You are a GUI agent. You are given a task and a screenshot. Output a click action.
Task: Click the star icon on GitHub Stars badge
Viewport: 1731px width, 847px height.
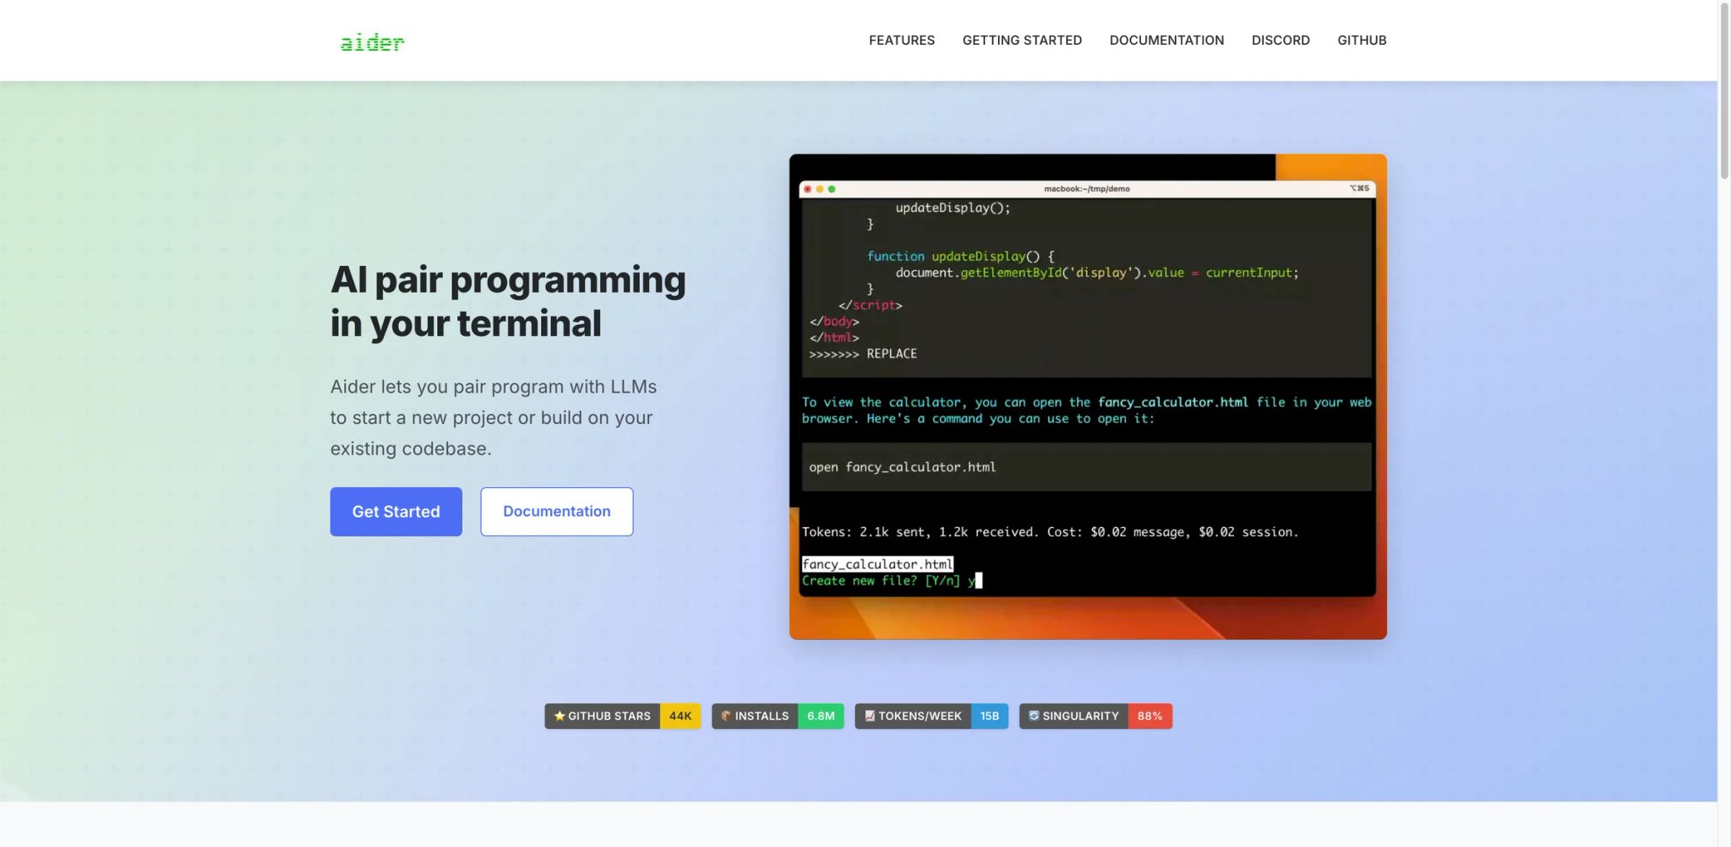pos(559,716)
